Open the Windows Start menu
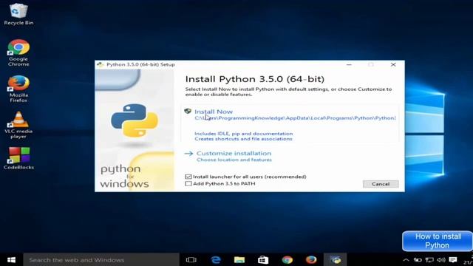This screenshot has width=473, height=266. coord(11,259)
